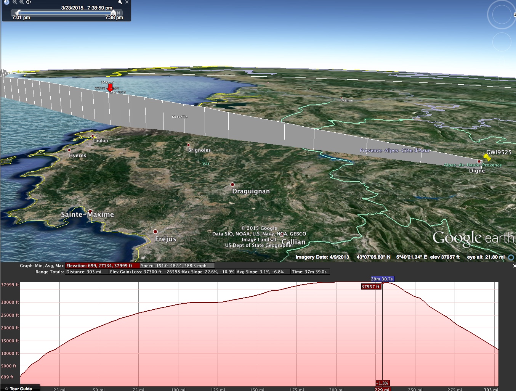
Task: Click the Draguignan city marker
Action: (x=232, y=185)
